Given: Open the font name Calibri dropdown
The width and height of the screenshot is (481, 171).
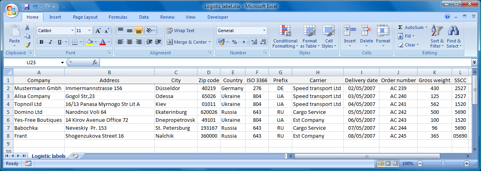Looking at the screenshot, I should tap(72, 31).
